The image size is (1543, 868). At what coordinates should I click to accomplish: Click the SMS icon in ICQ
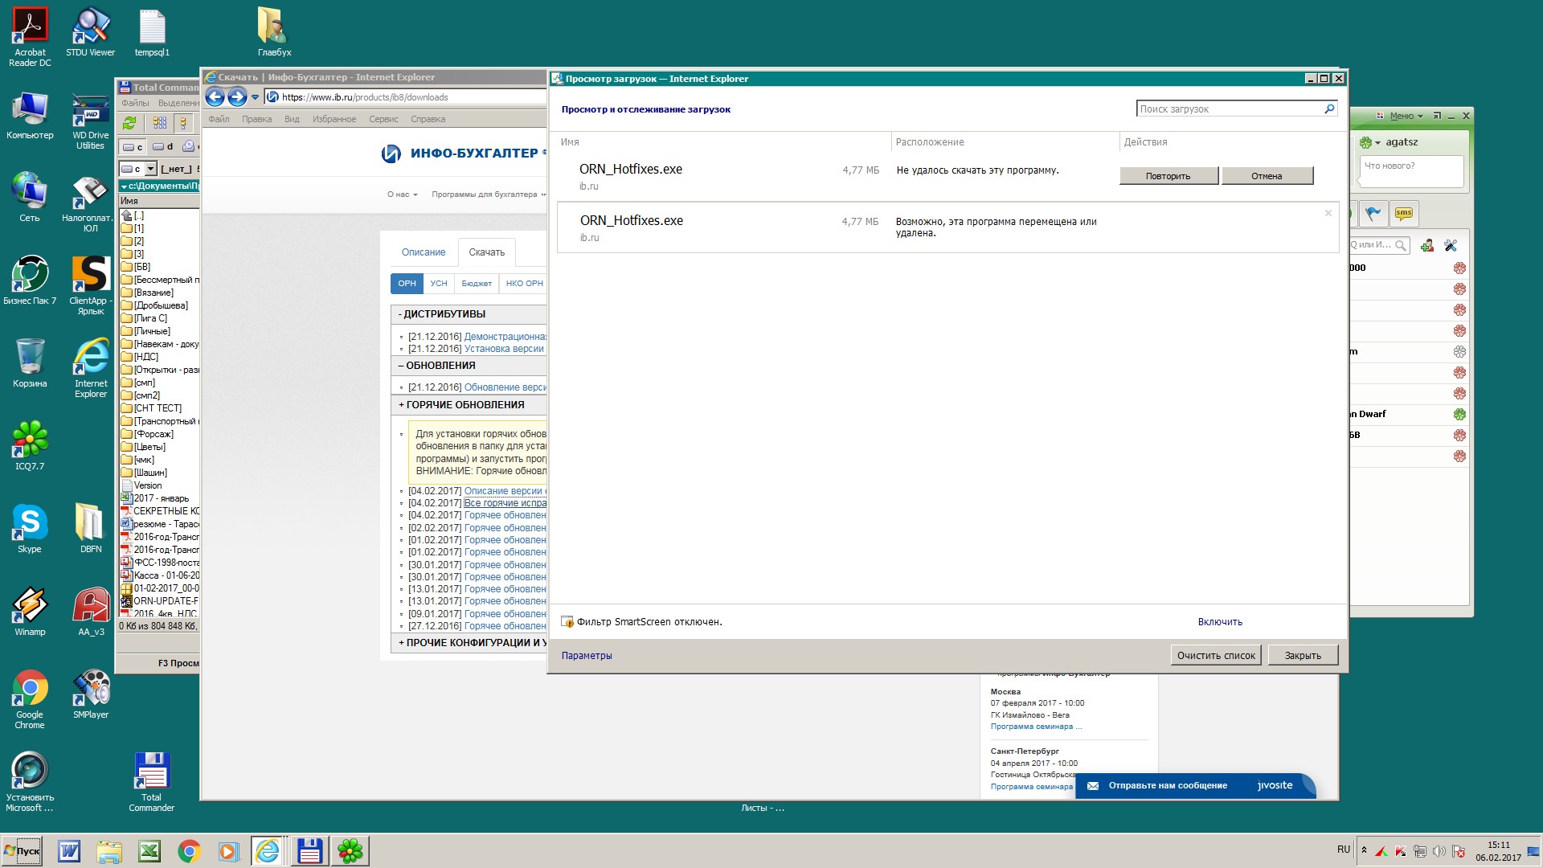(1404, 214)
